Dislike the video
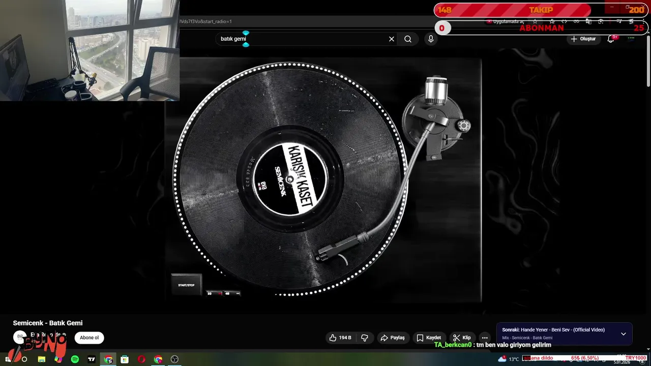 tap(365, 338)
